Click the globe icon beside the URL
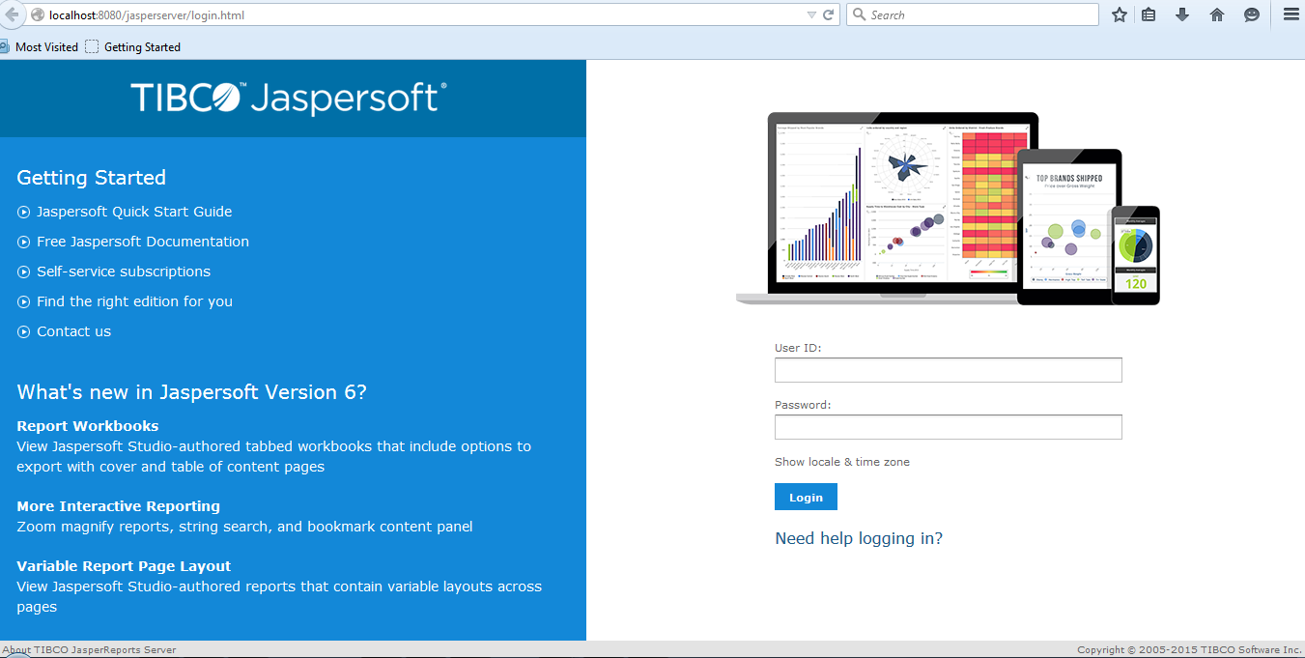This screenshot has height=658, width=1305. [38, 14]
